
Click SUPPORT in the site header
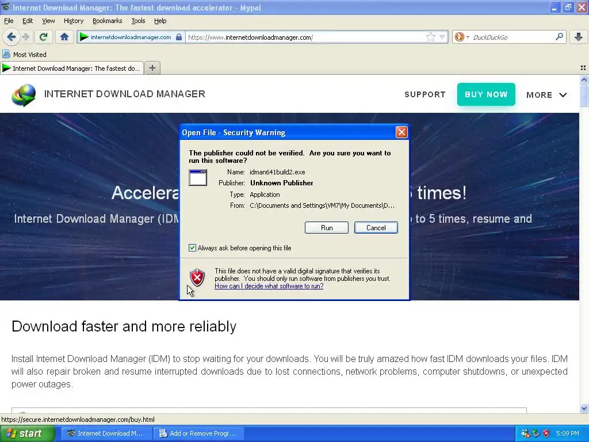(x=425, y=94)
